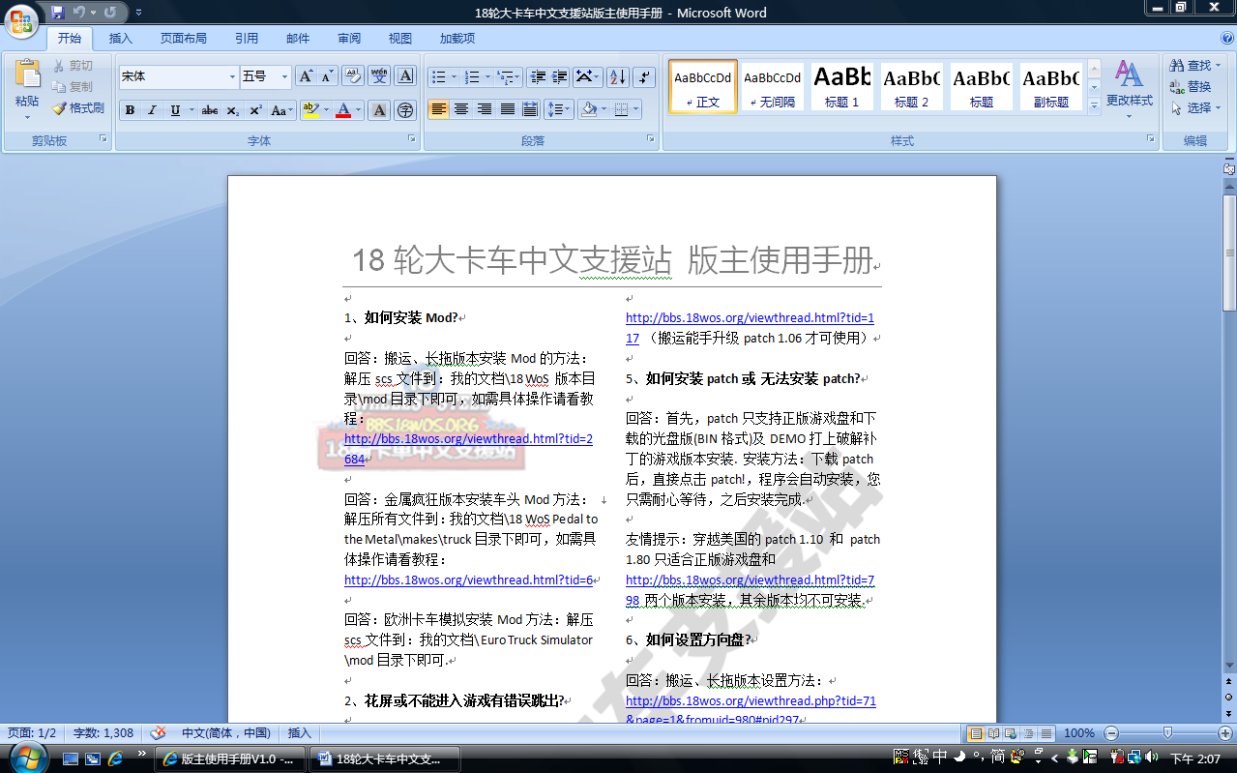Apply the 标题 1 style thumbnail

point(841,85)
